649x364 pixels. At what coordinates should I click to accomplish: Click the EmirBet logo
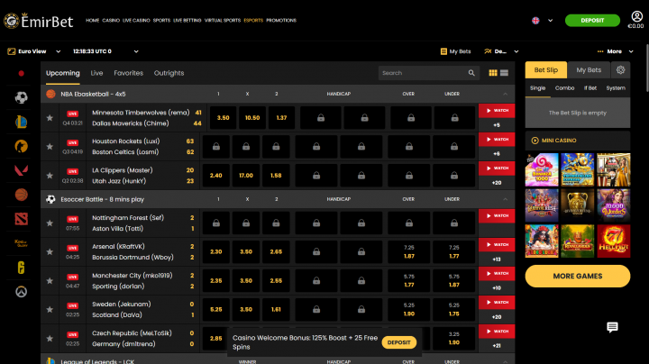(39, 21)
